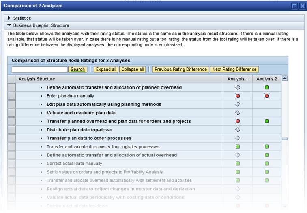The height and width of the screenshot is (213, 307).
Task: Click green Analysis 2 status for Transfer planned overhead row
Action: click(x=267, y=121)
